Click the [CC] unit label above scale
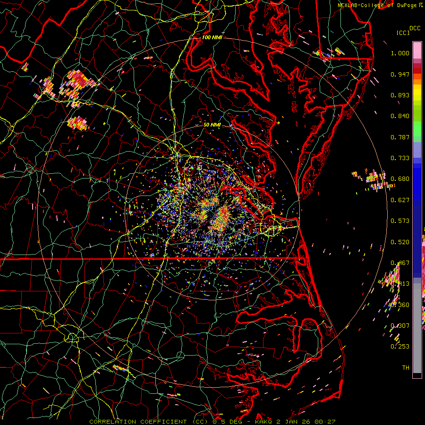 coord(403,33)
